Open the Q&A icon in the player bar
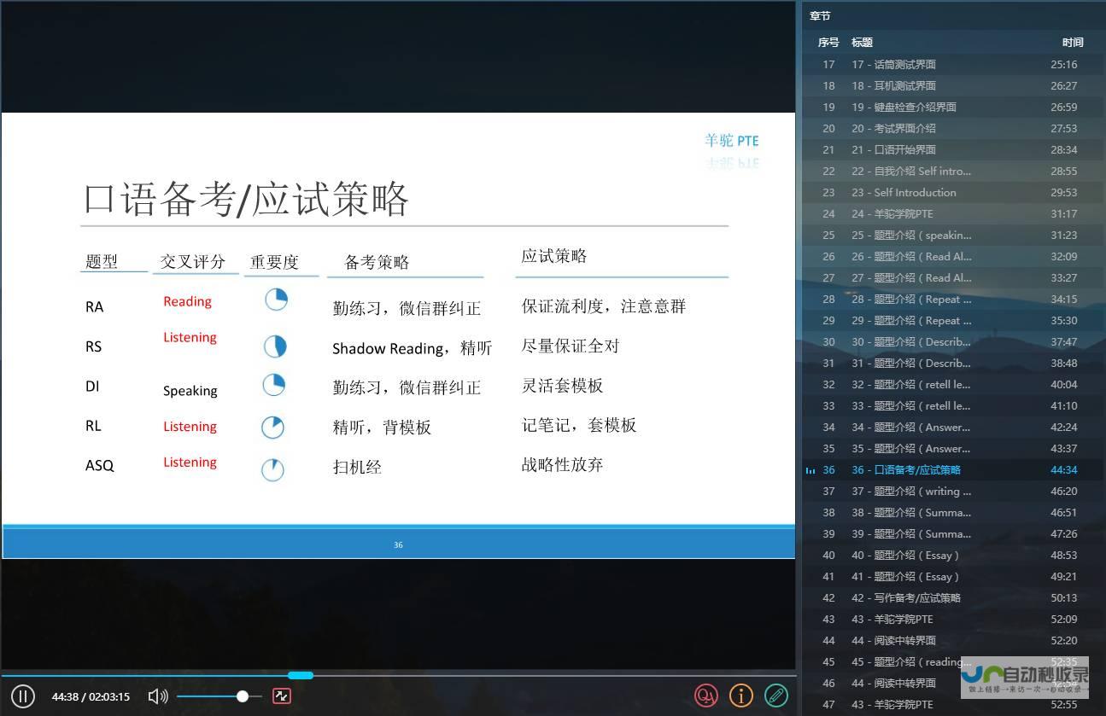The width and height of the screenshot is (1106, 716). tap(706, 696)
